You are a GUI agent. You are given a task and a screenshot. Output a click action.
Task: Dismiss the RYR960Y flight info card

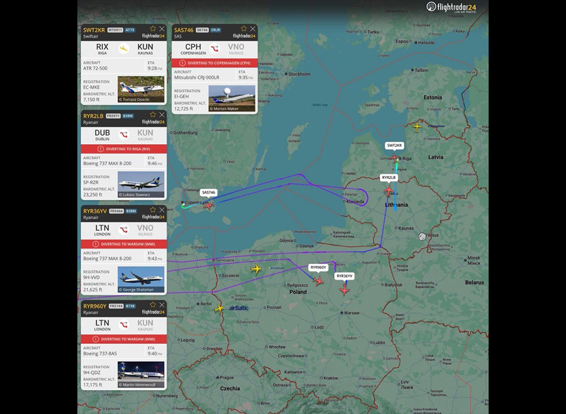161,305
